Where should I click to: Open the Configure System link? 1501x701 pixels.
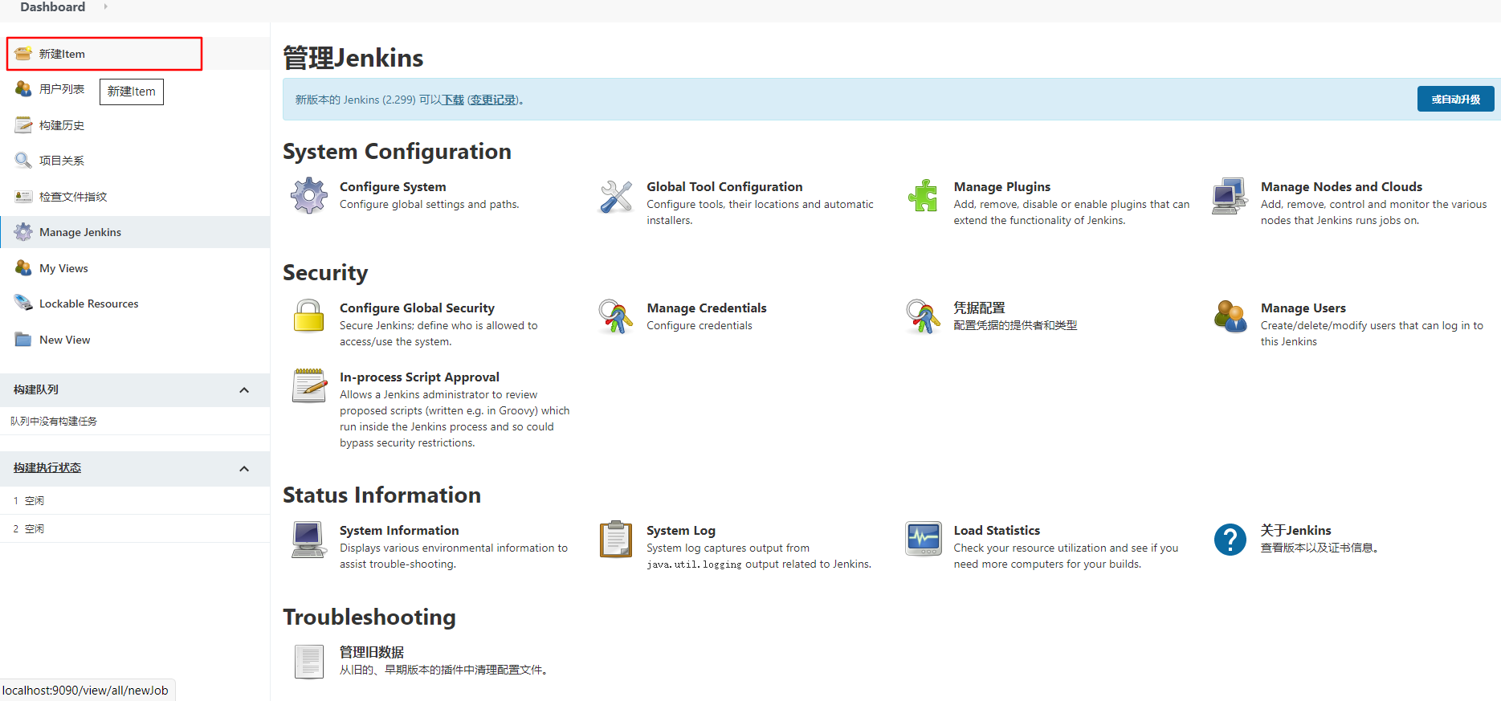point(393,186)
